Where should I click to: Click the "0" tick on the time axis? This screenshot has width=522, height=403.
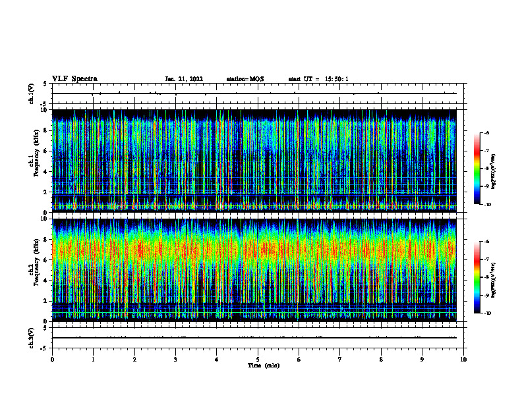pyautogui.click(x=52, y=360)
